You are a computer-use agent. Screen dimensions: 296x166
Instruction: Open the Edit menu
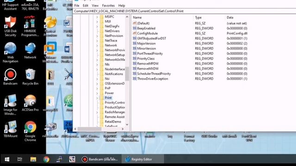[x=86, y=6]
